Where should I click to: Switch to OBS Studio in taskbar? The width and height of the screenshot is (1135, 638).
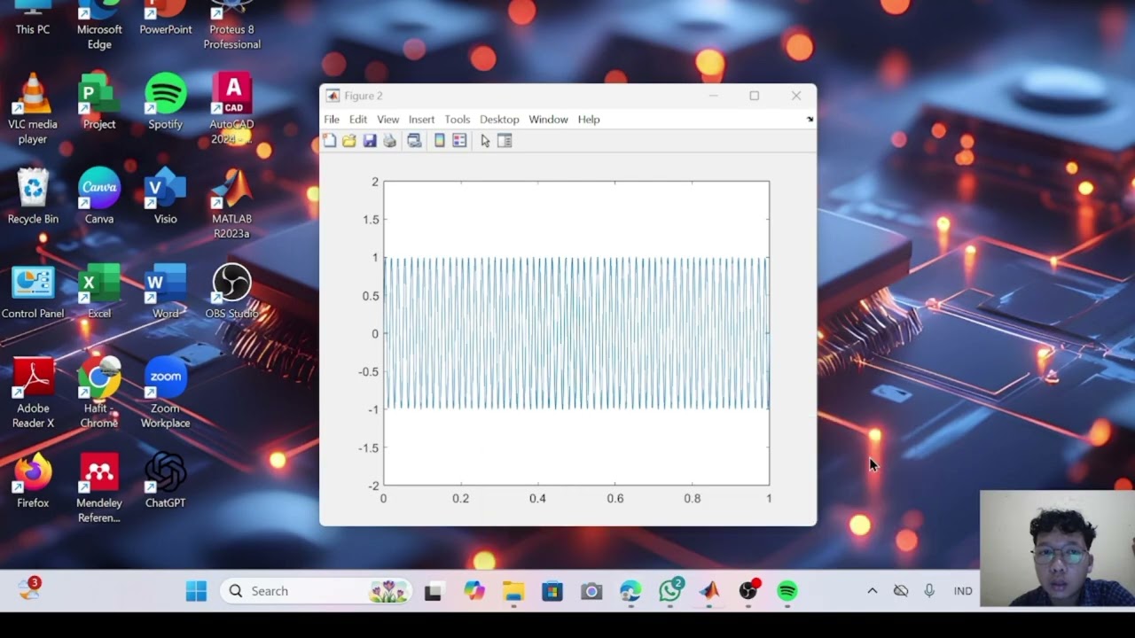point(748,591)
